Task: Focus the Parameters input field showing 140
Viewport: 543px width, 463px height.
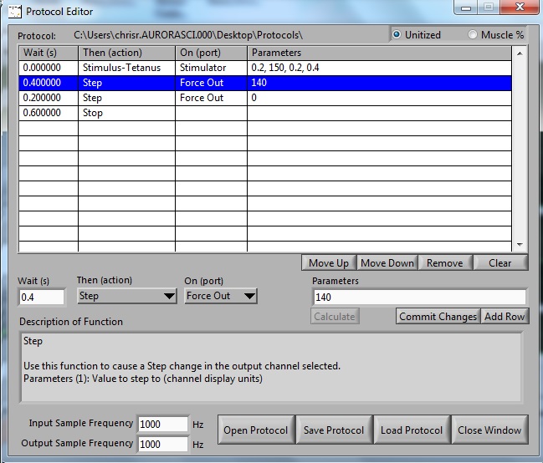Action: tap(419, 298)
